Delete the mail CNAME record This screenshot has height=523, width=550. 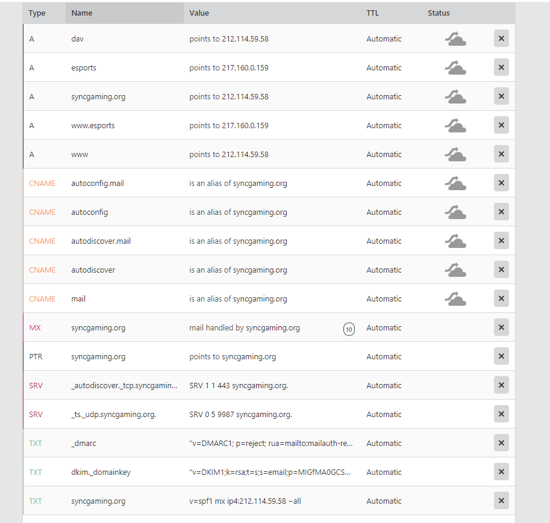501,299
